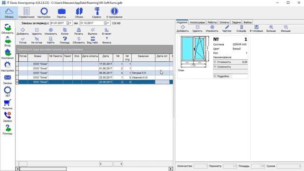Click the Количество field at bottom
Image resolution: width=304 pixels, height=171 pixels.
point(200,166)
